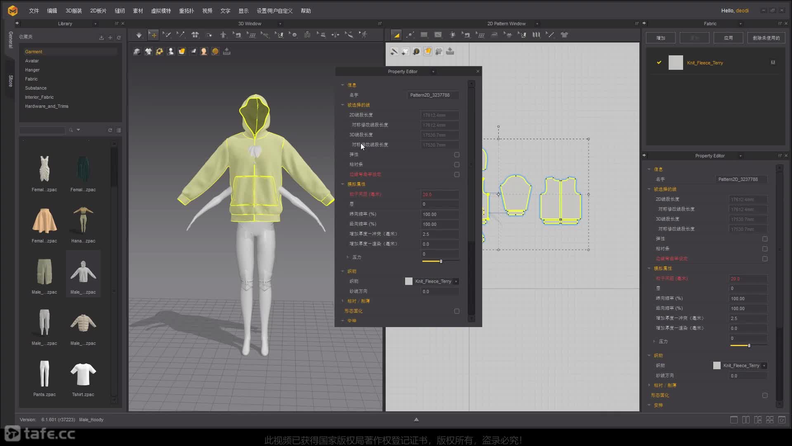
Task: Open the 虚拟模特 menu
Action: [161, 11]
